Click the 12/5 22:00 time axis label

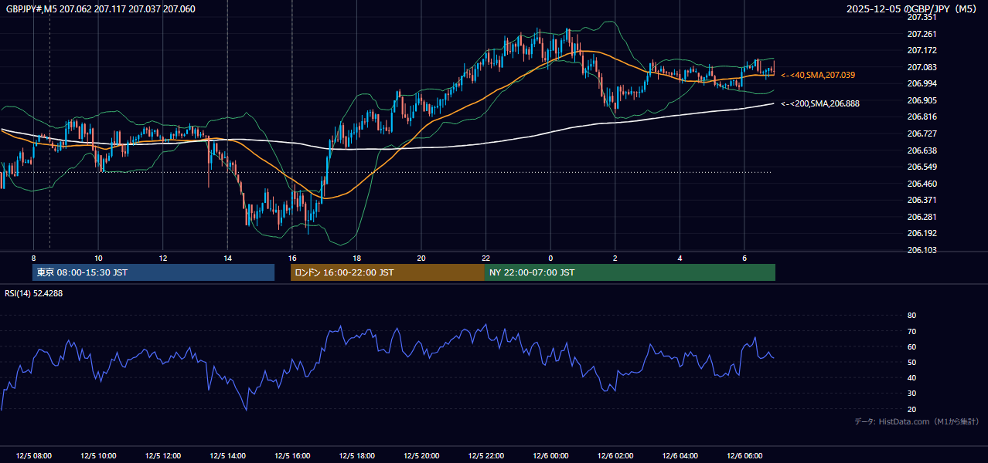tap(485, 456)
